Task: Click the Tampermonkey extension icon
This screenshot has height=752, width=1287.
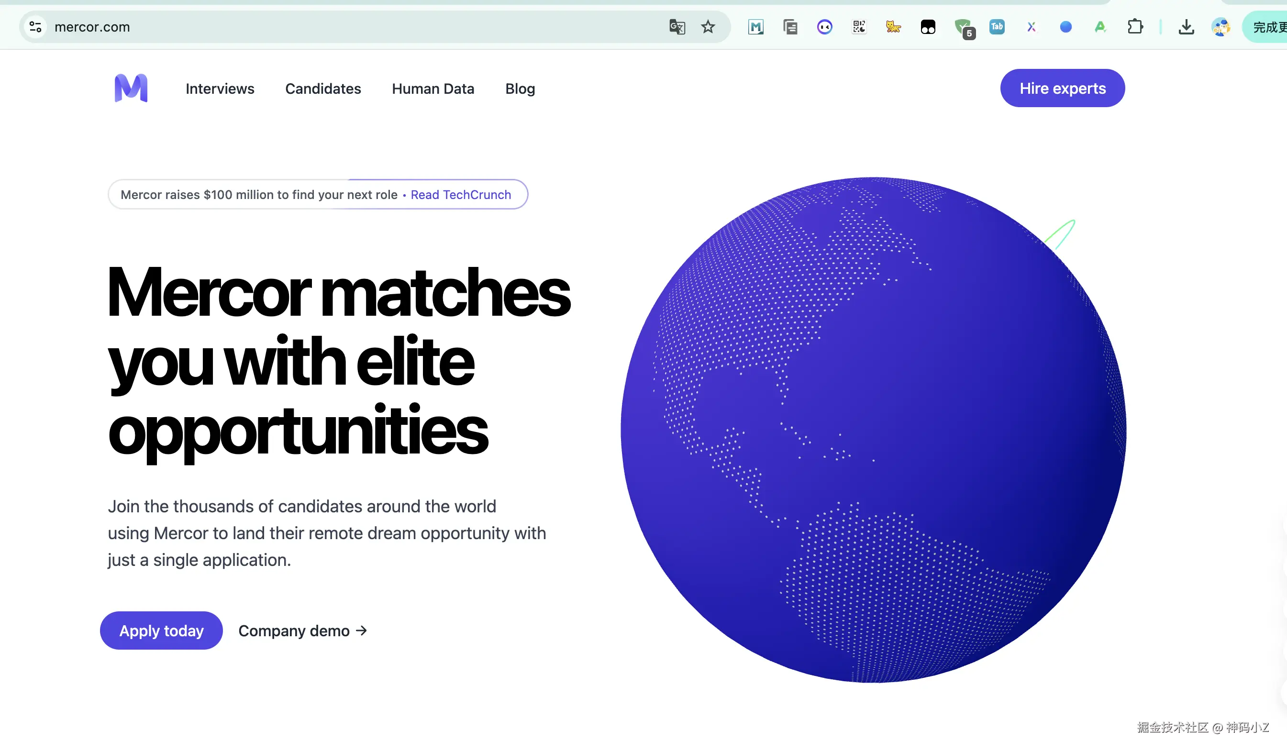Action: coord(928,26)
